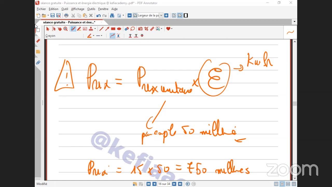
Task: Select the Arrow drawing tool
Action: [107, 29]
